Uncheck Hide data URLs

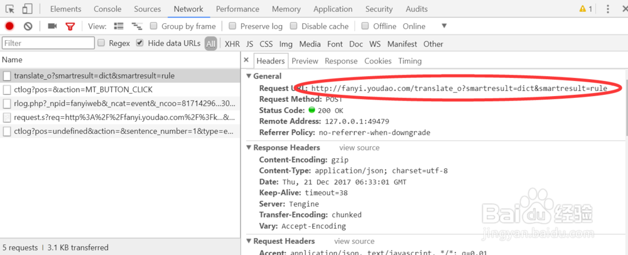tap(140, 43)
